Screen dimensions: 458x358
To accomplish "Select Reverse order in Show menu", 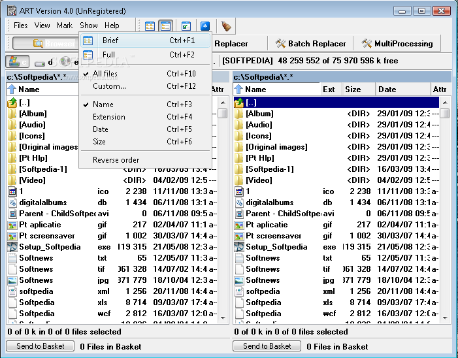I will click(x=145, y=160).
